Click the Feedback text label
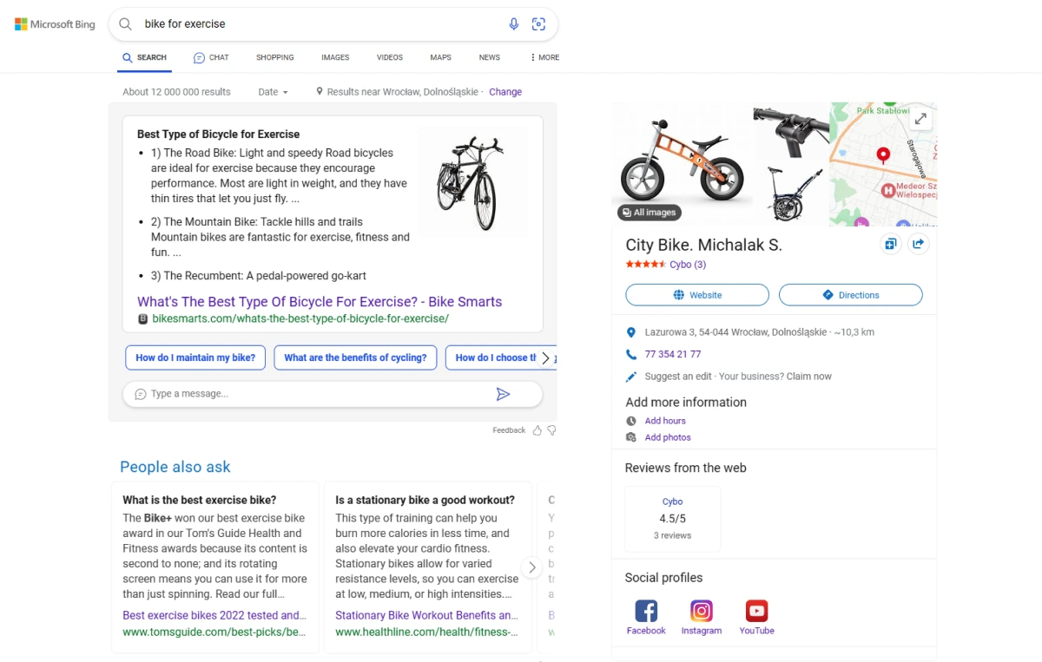The width and height of the screenshot is (1042, 662). tap(509, 430)
